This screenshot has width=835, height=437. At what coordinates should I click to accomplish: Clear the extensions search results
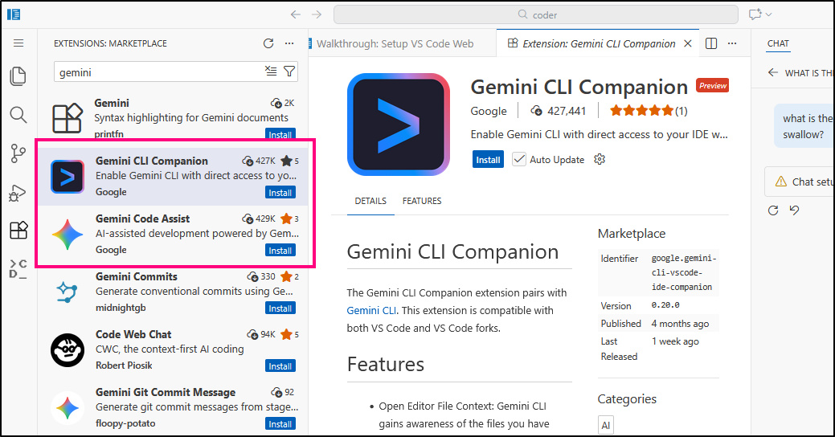pyautogui.click(x=271, y=71)
